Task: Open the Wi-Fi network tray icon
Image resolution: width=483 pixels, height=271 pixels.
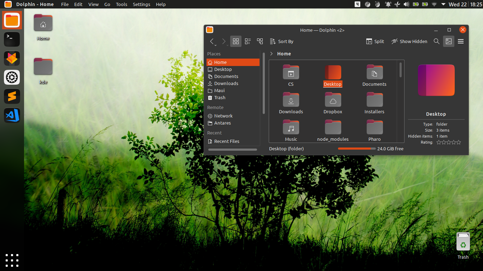Action: coord(434,4)
